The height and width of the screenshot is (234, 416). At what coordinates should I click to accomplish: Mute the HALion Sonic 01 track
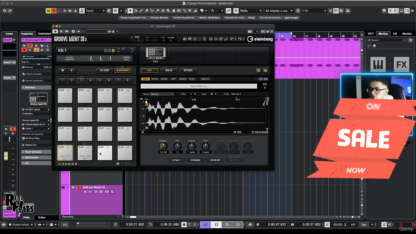coord(73,187)
